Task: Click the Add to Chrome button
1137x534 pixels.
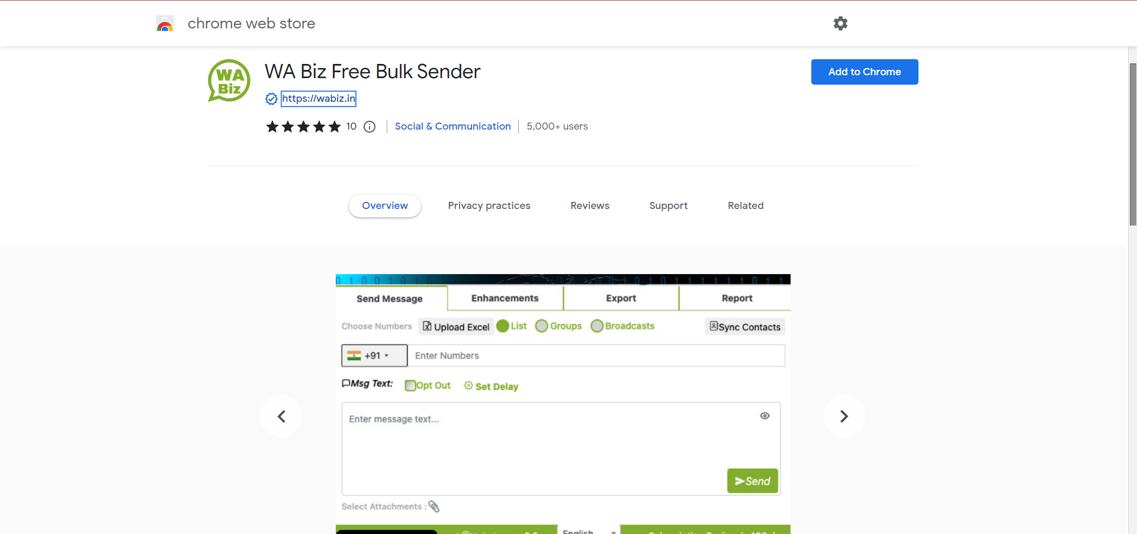Action: point(865,72)
